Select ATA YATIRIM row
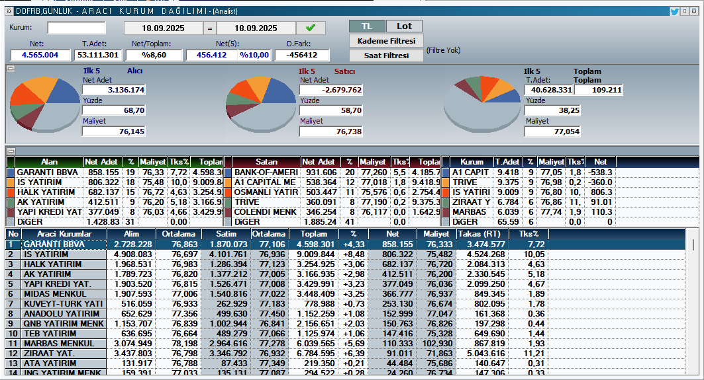The height and width of the screenshot is (380, 704). [345, 363]
